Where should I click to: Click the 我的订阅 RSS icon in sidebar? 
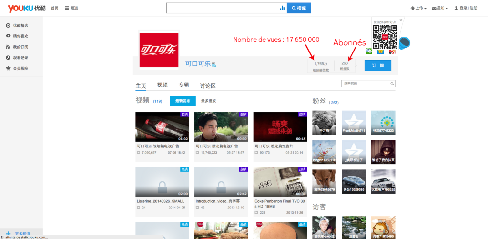click(8, 47)
